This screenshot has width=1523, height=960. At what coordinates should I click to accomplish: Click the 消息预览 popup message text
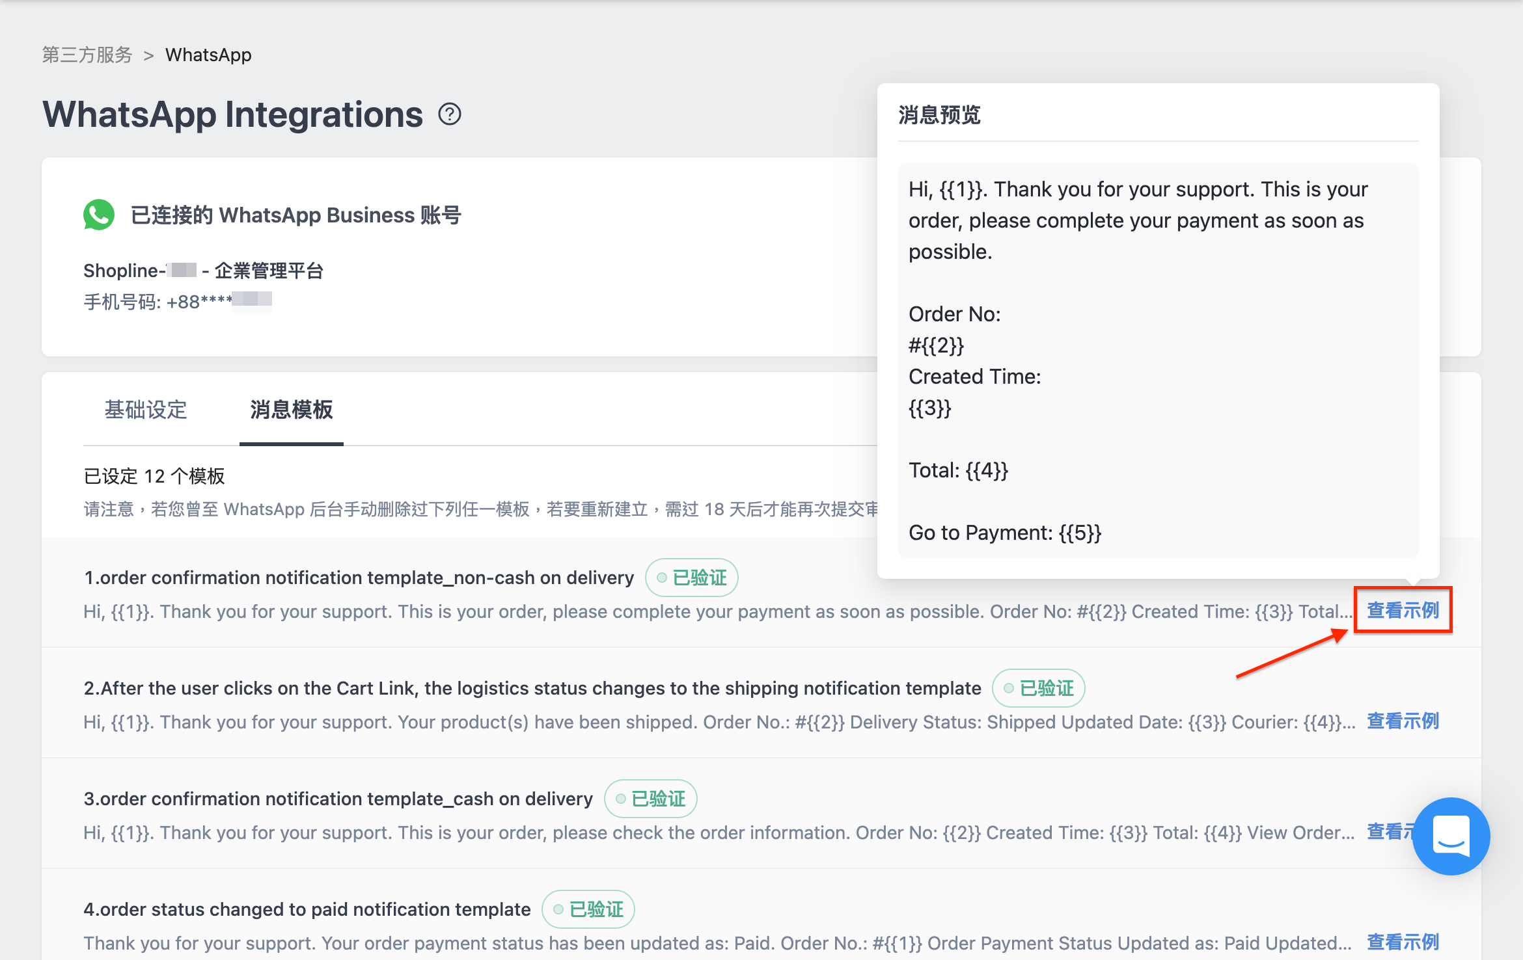[x=1159, y=360]
